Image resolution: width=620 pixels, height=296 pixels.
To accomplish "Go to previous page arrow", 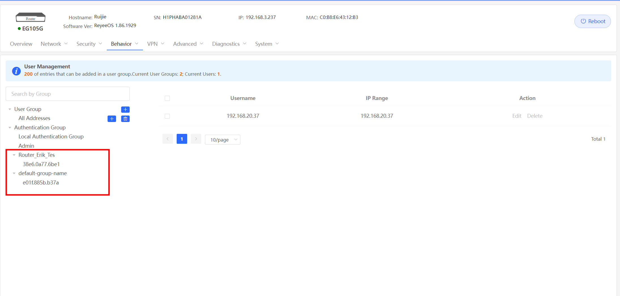I will point(168,139).
